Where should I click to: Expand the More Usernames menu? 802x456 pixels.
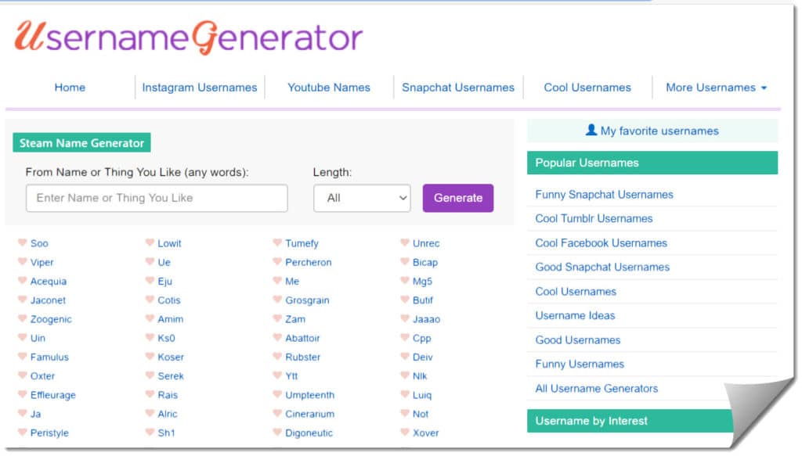[714, 88]
